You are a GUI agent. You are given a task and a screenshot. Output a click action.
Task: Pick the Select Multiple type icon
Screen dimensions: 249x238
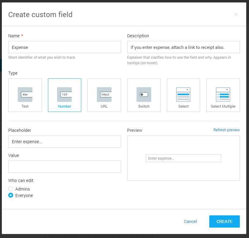[x=223, y=95]
